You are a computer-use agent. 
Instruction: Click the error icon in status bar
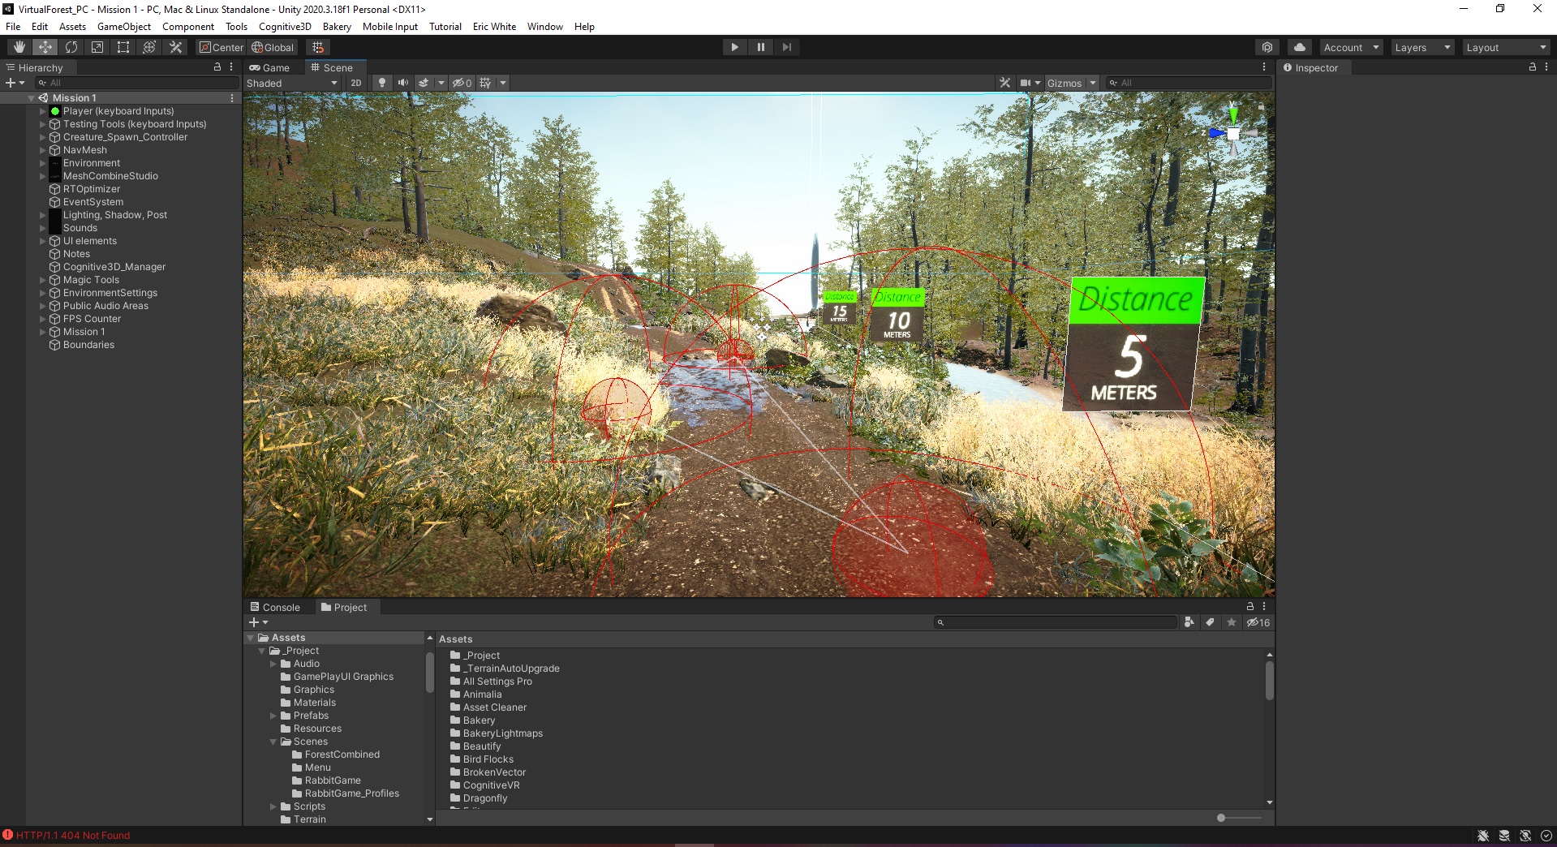pyautogui.click(x=7, y=835)
